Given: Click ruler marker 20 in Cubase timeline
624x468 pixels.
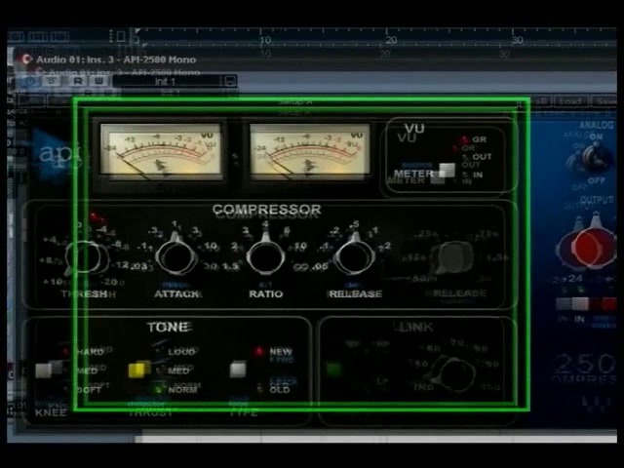Looking at the screenshot, I should (391, 40).
